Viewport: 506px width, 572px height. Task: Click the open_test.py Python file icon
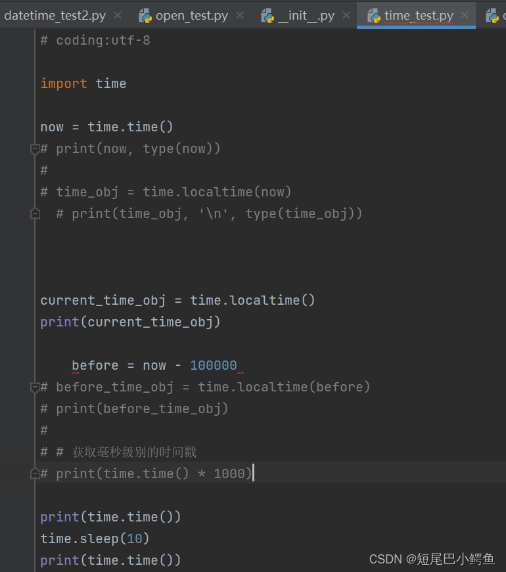[x=145, y=16]
